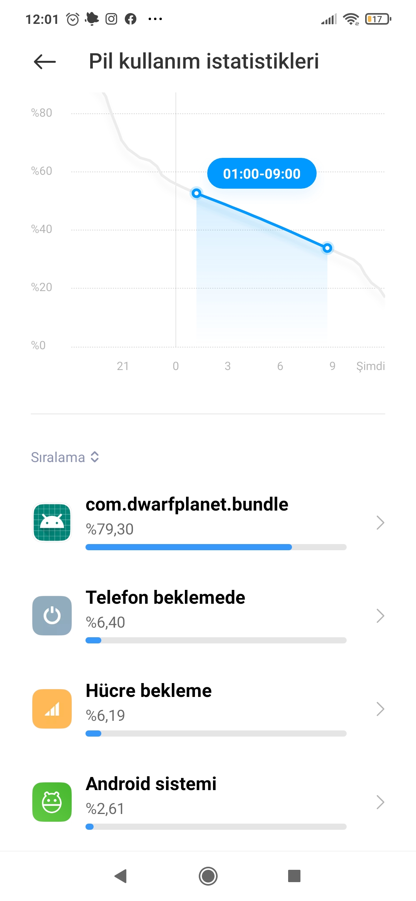Click the left handle of selected range
Image resolution: width=416 pixels, height=901 pixels.
point(196,193)
